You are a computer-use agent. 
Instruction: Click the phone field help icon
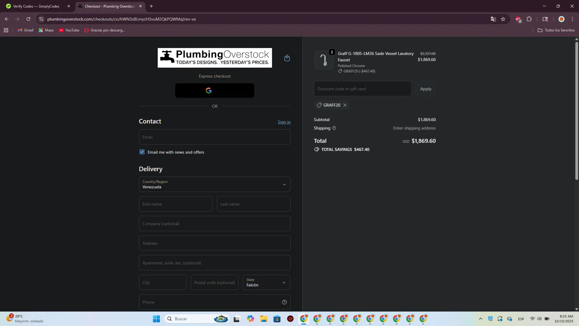284,302
